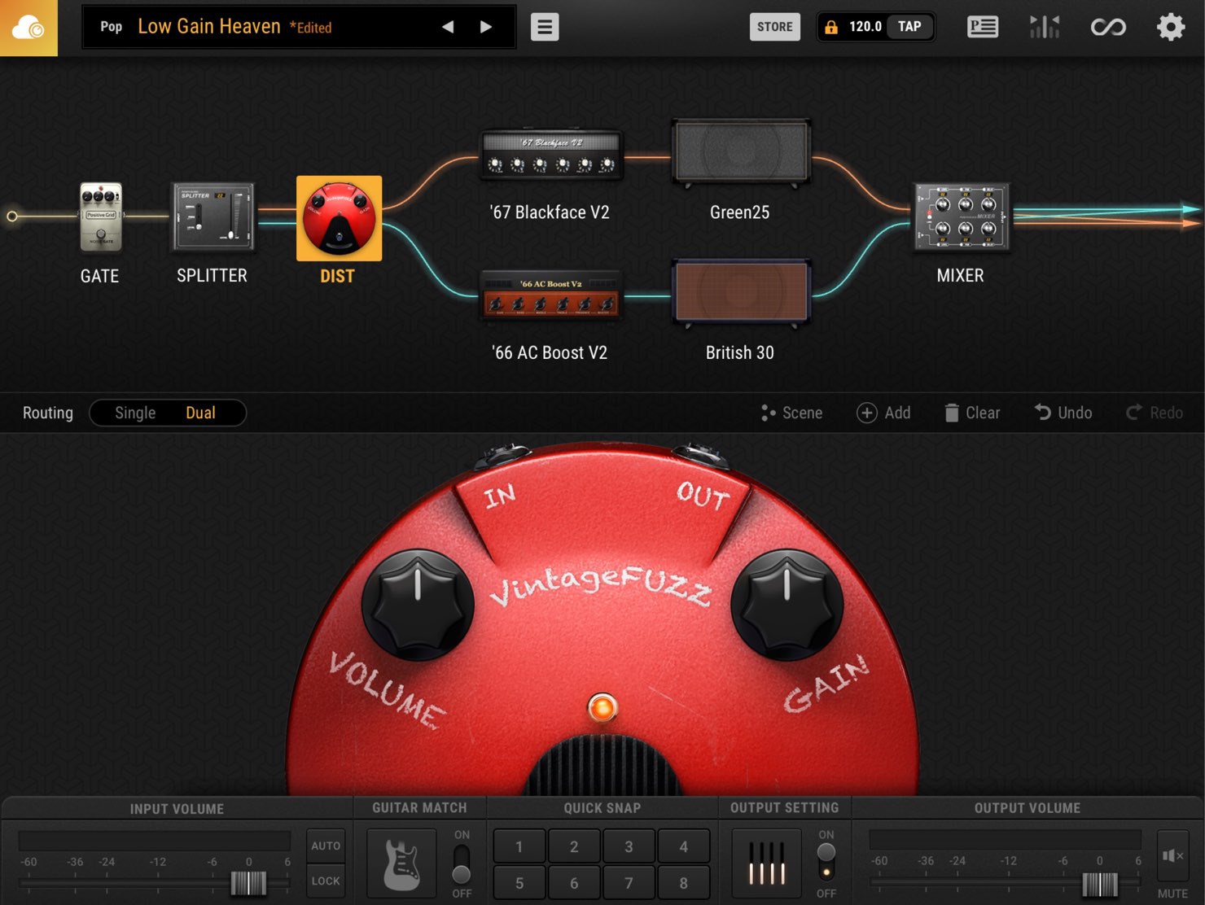1205x905 pixels.
Task: Click the STORE button
Action: pos(774,27)
